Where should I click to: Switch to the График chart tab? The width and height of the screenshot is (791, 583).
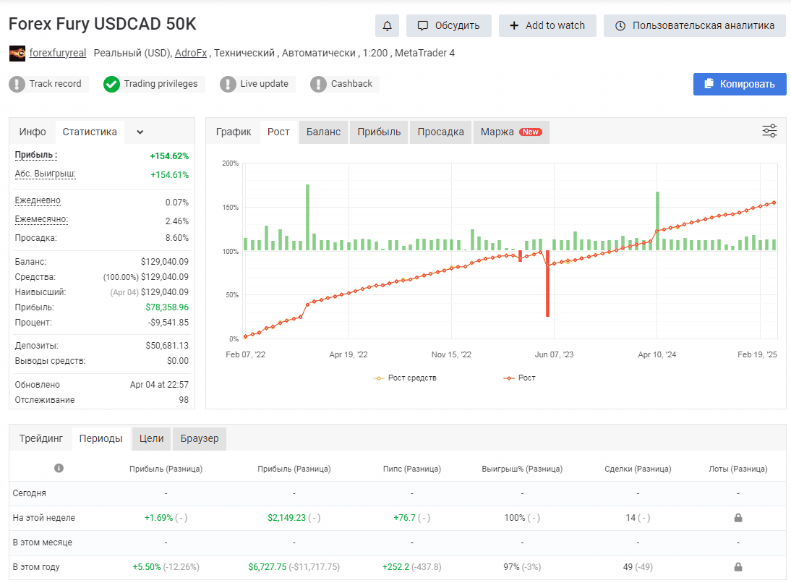point(233,132)
